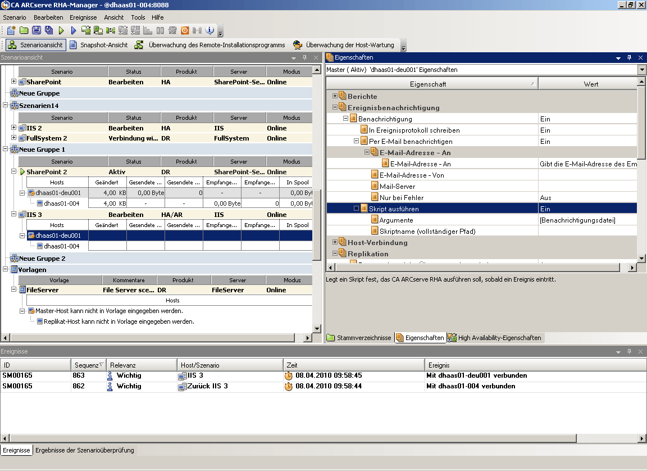Select the Mail-Server value field
647x471 pixels.
pos(587,186)
